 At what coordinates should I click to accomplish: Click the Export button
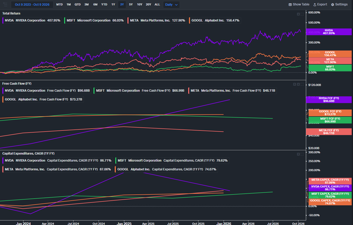(x=320, y=4)
